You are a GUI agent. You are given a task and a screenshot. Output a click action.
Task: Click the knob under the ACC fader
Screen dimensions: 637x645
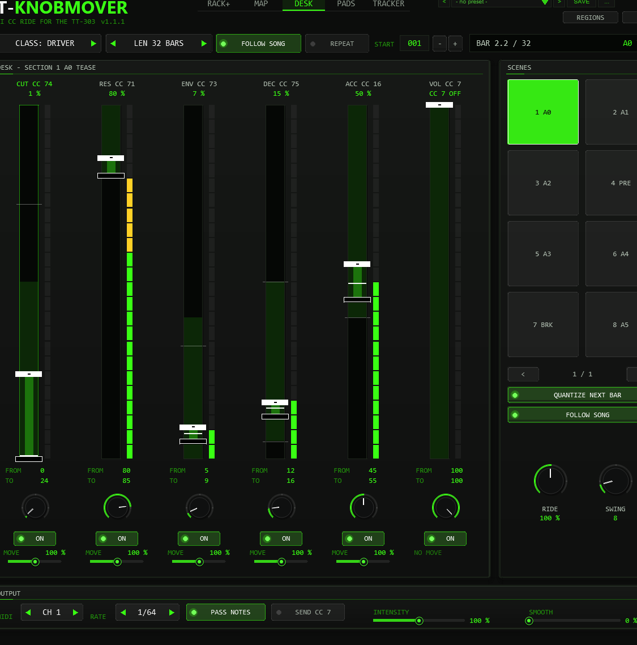(x=364, y=507)
